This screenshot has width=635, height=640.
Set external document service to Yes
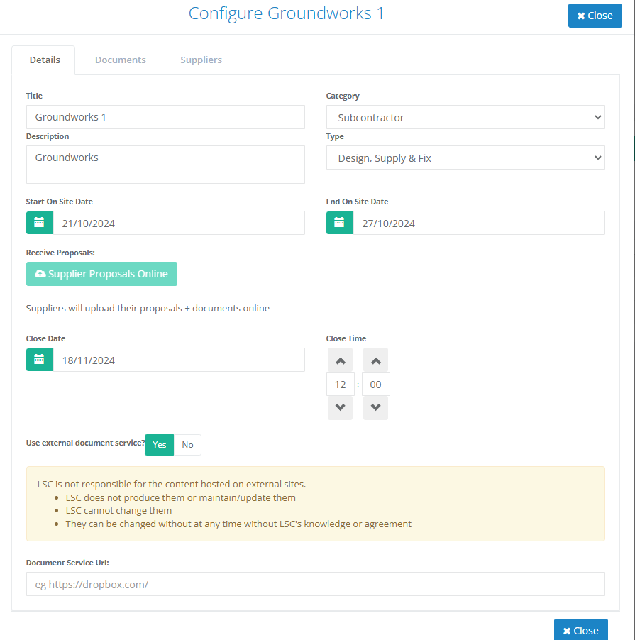coord(160,445)
